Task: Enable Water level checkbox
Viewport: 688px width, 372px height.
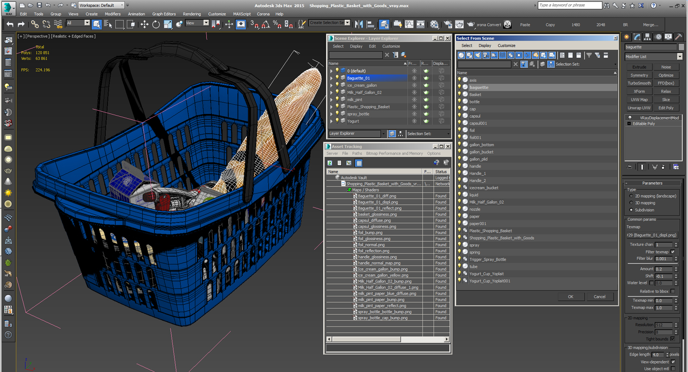Action: pos(651,283)
